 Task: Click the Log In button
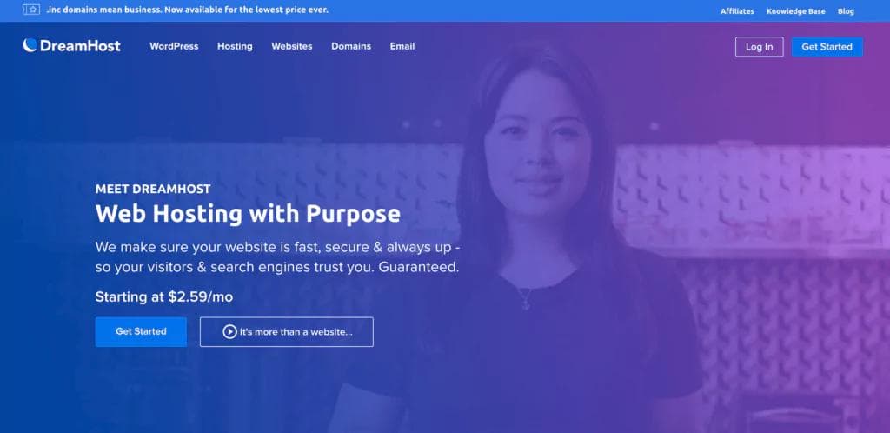(759, 47)
